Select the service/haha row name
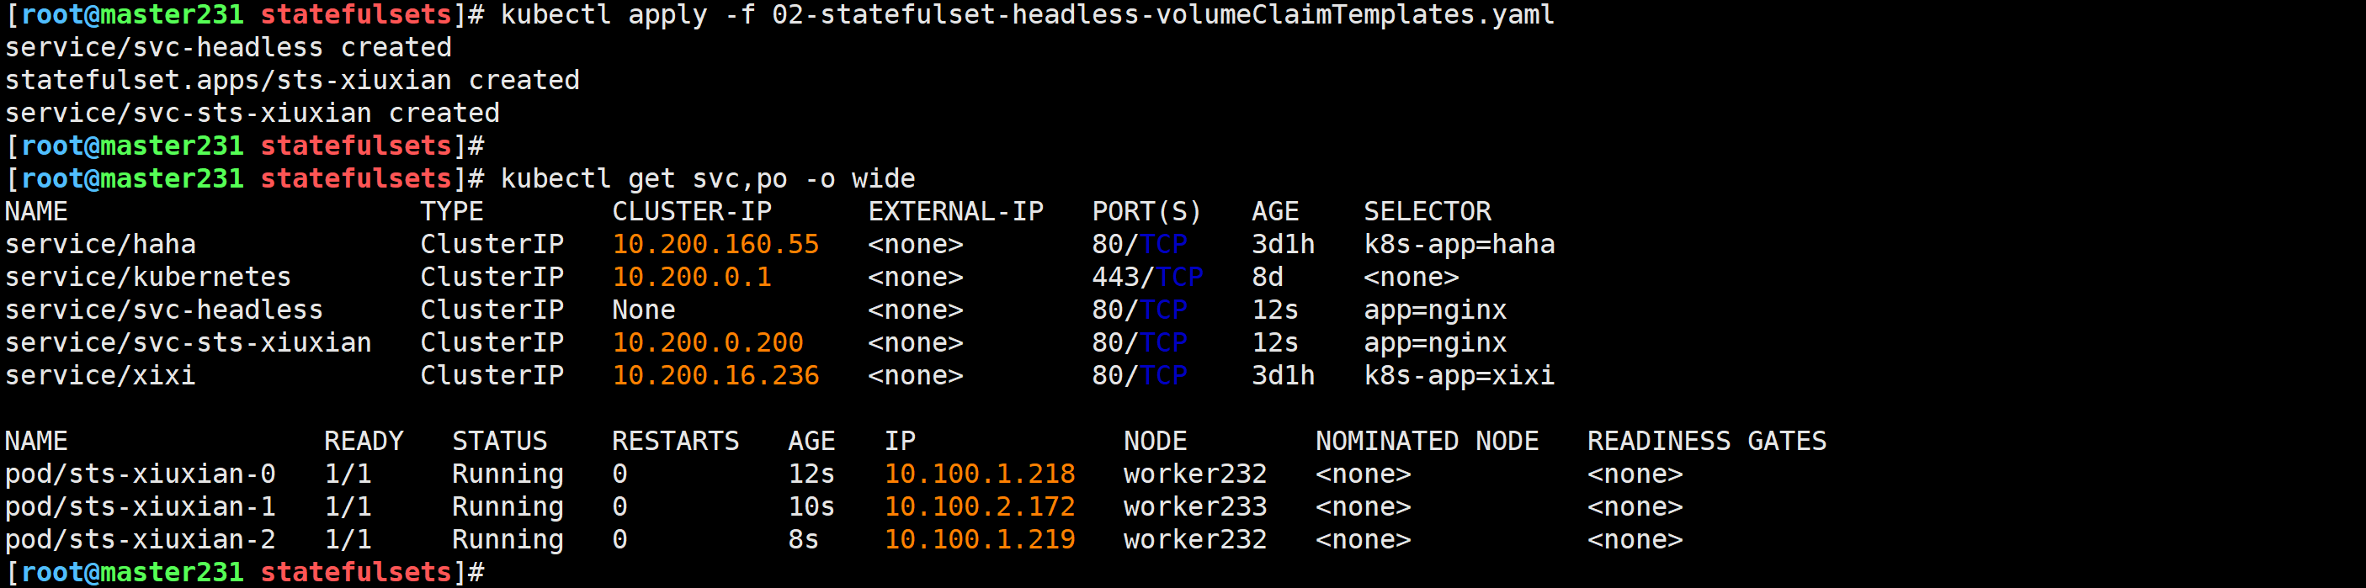Screen dimensions: 2366x588 click(100, 245)
